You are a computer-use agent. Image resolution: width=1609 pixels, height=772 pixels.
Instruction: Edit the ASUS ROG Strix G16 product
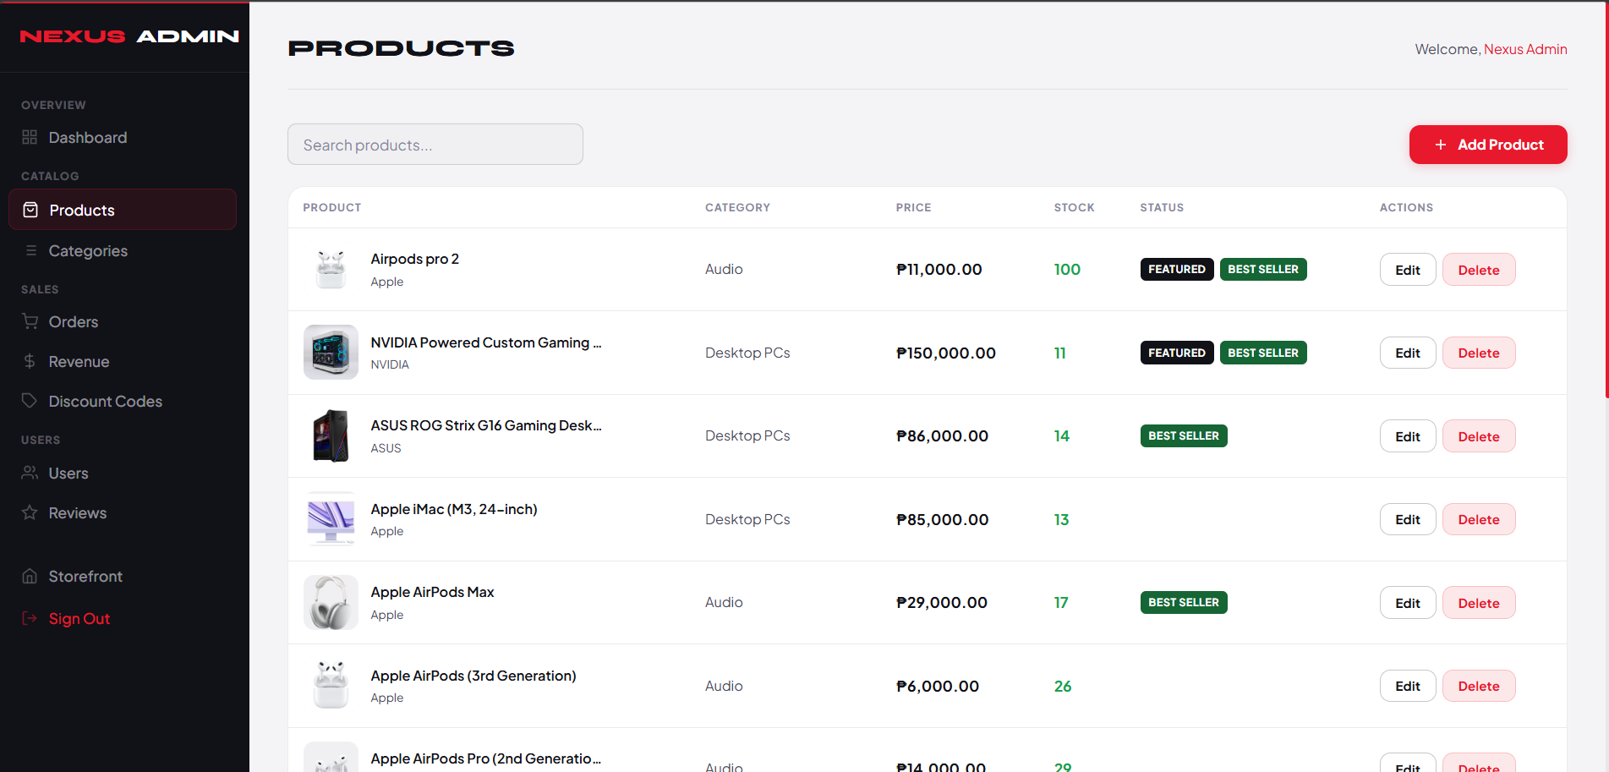pyautogui.click(x=1408, y=436)
